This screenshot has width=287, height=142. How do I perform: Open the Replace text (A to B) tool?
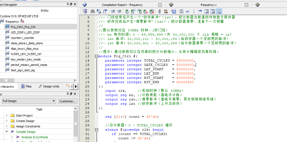tap(99, 11)
